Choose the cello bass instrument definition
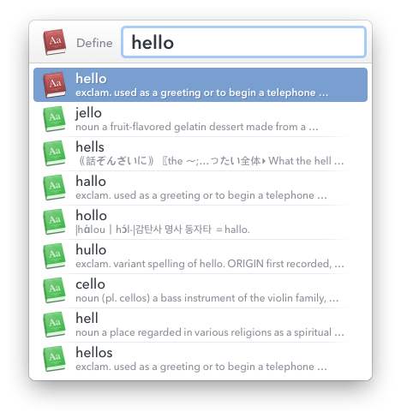Image resolution: width=401 pixels, height=418 pixels. (x=200, y=290)
